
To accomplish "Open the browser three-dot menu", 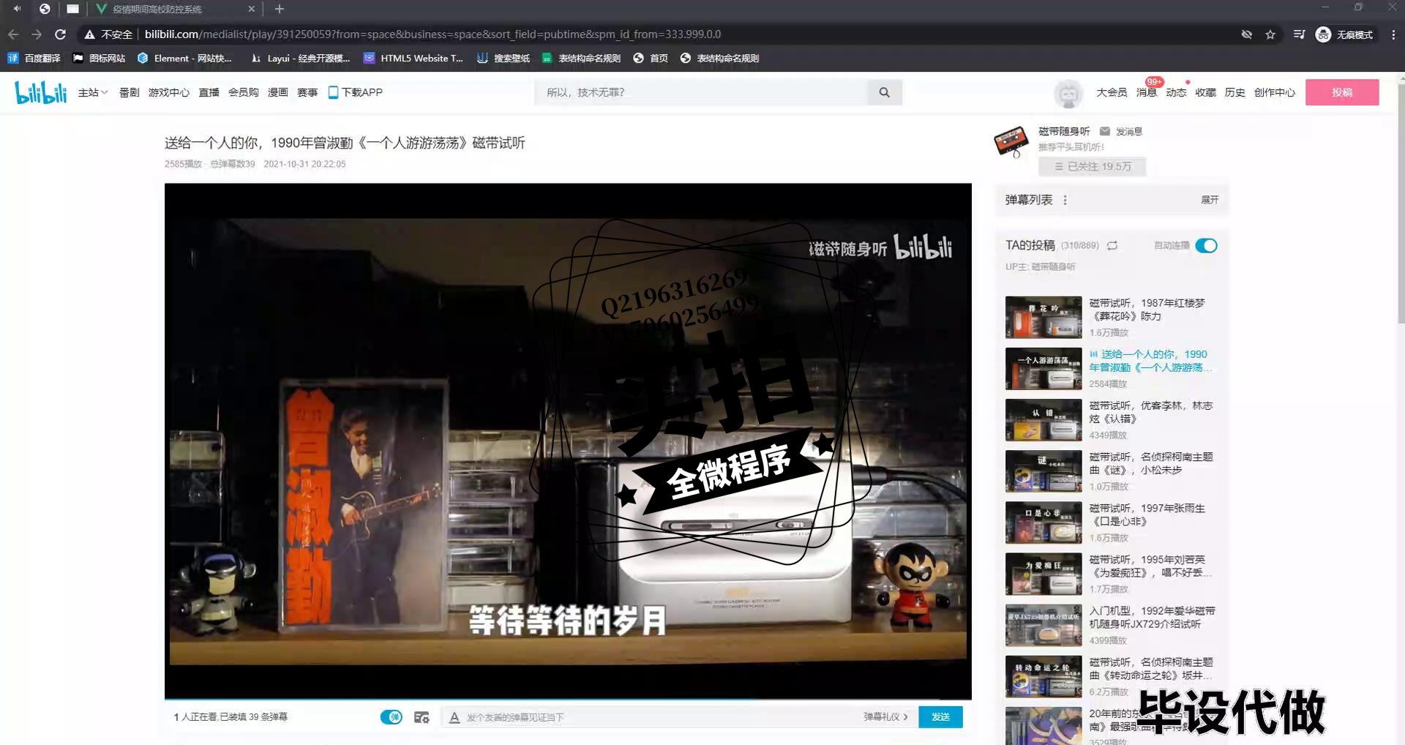I will click(1393, 34).
